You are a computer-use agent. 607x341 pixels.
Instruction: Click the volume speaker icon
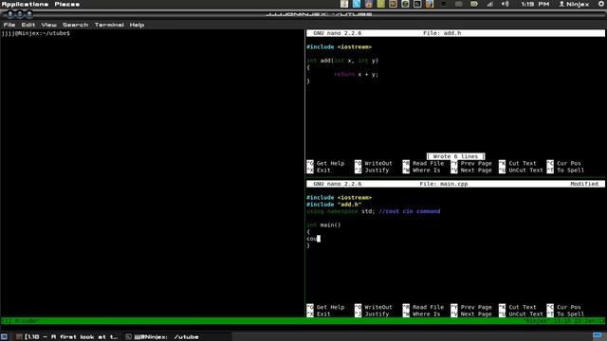506,4
